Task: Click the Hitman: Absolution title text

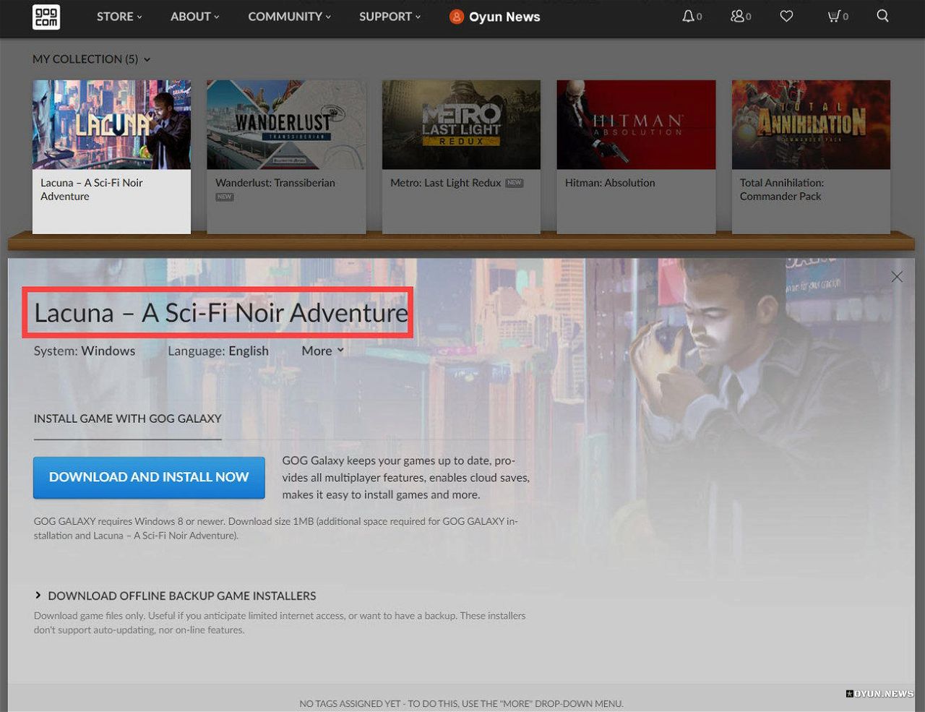Action: pyautogui.click(x=610, y=183)
